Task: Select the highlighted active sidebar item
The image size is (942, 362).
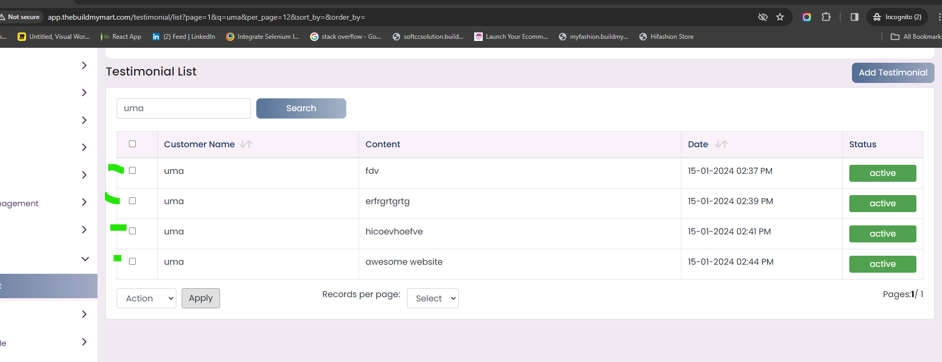Action: pyautogui.click(x=48, y=286)
